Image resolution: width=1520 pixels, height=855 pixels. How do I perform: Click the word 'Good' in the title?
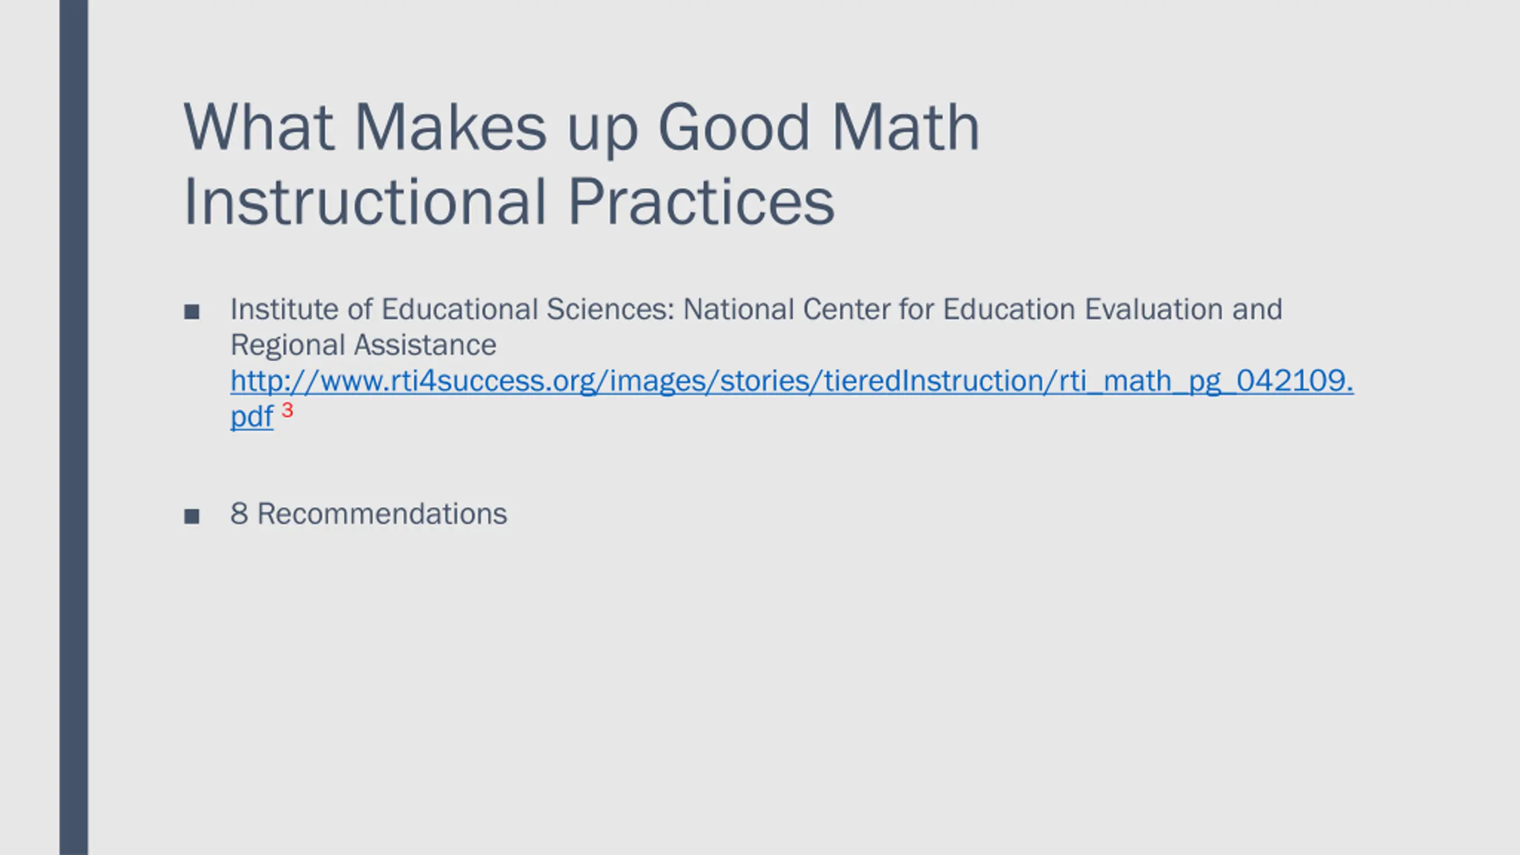point(733,128)
